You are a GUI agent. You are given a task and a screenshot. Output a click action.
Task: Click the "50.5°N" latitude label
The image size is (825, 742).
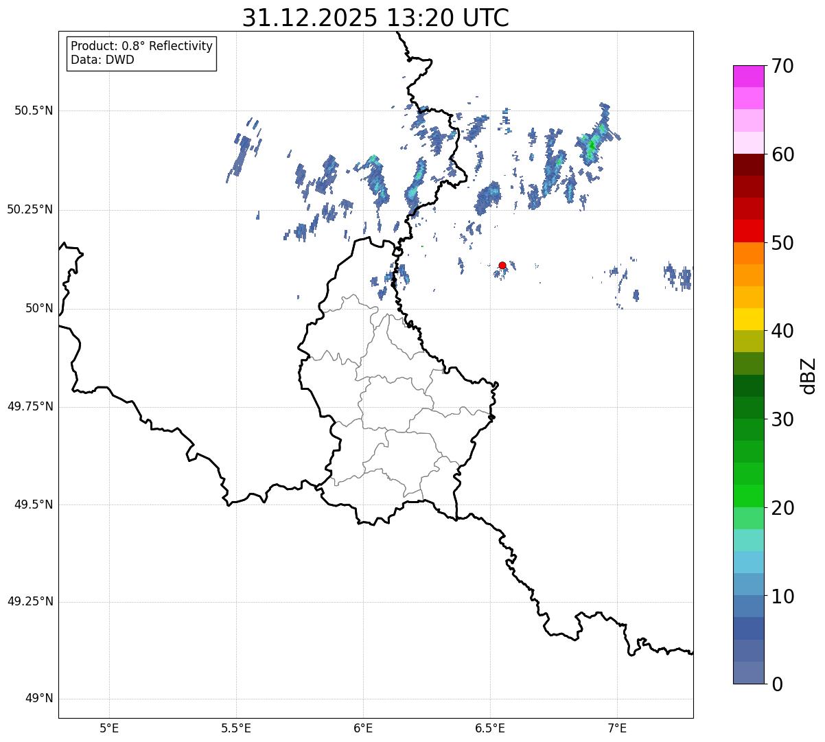pyautogui.click(x=34, y=111)
